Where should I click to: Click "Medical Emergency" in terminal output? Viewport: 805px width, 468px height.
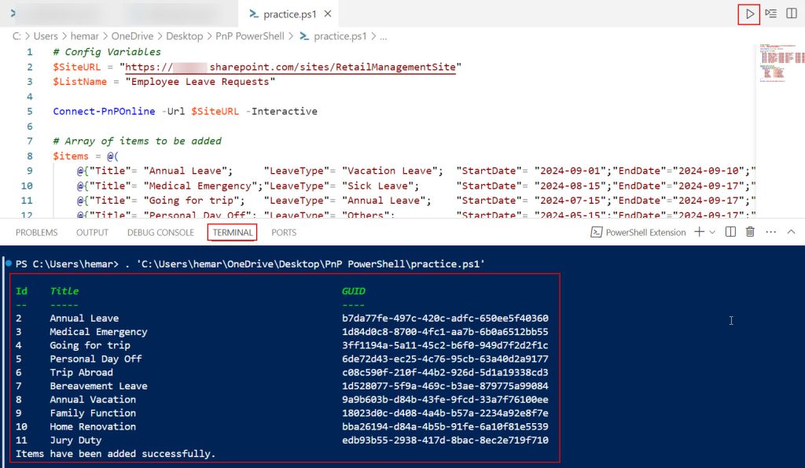pos(98,332)
